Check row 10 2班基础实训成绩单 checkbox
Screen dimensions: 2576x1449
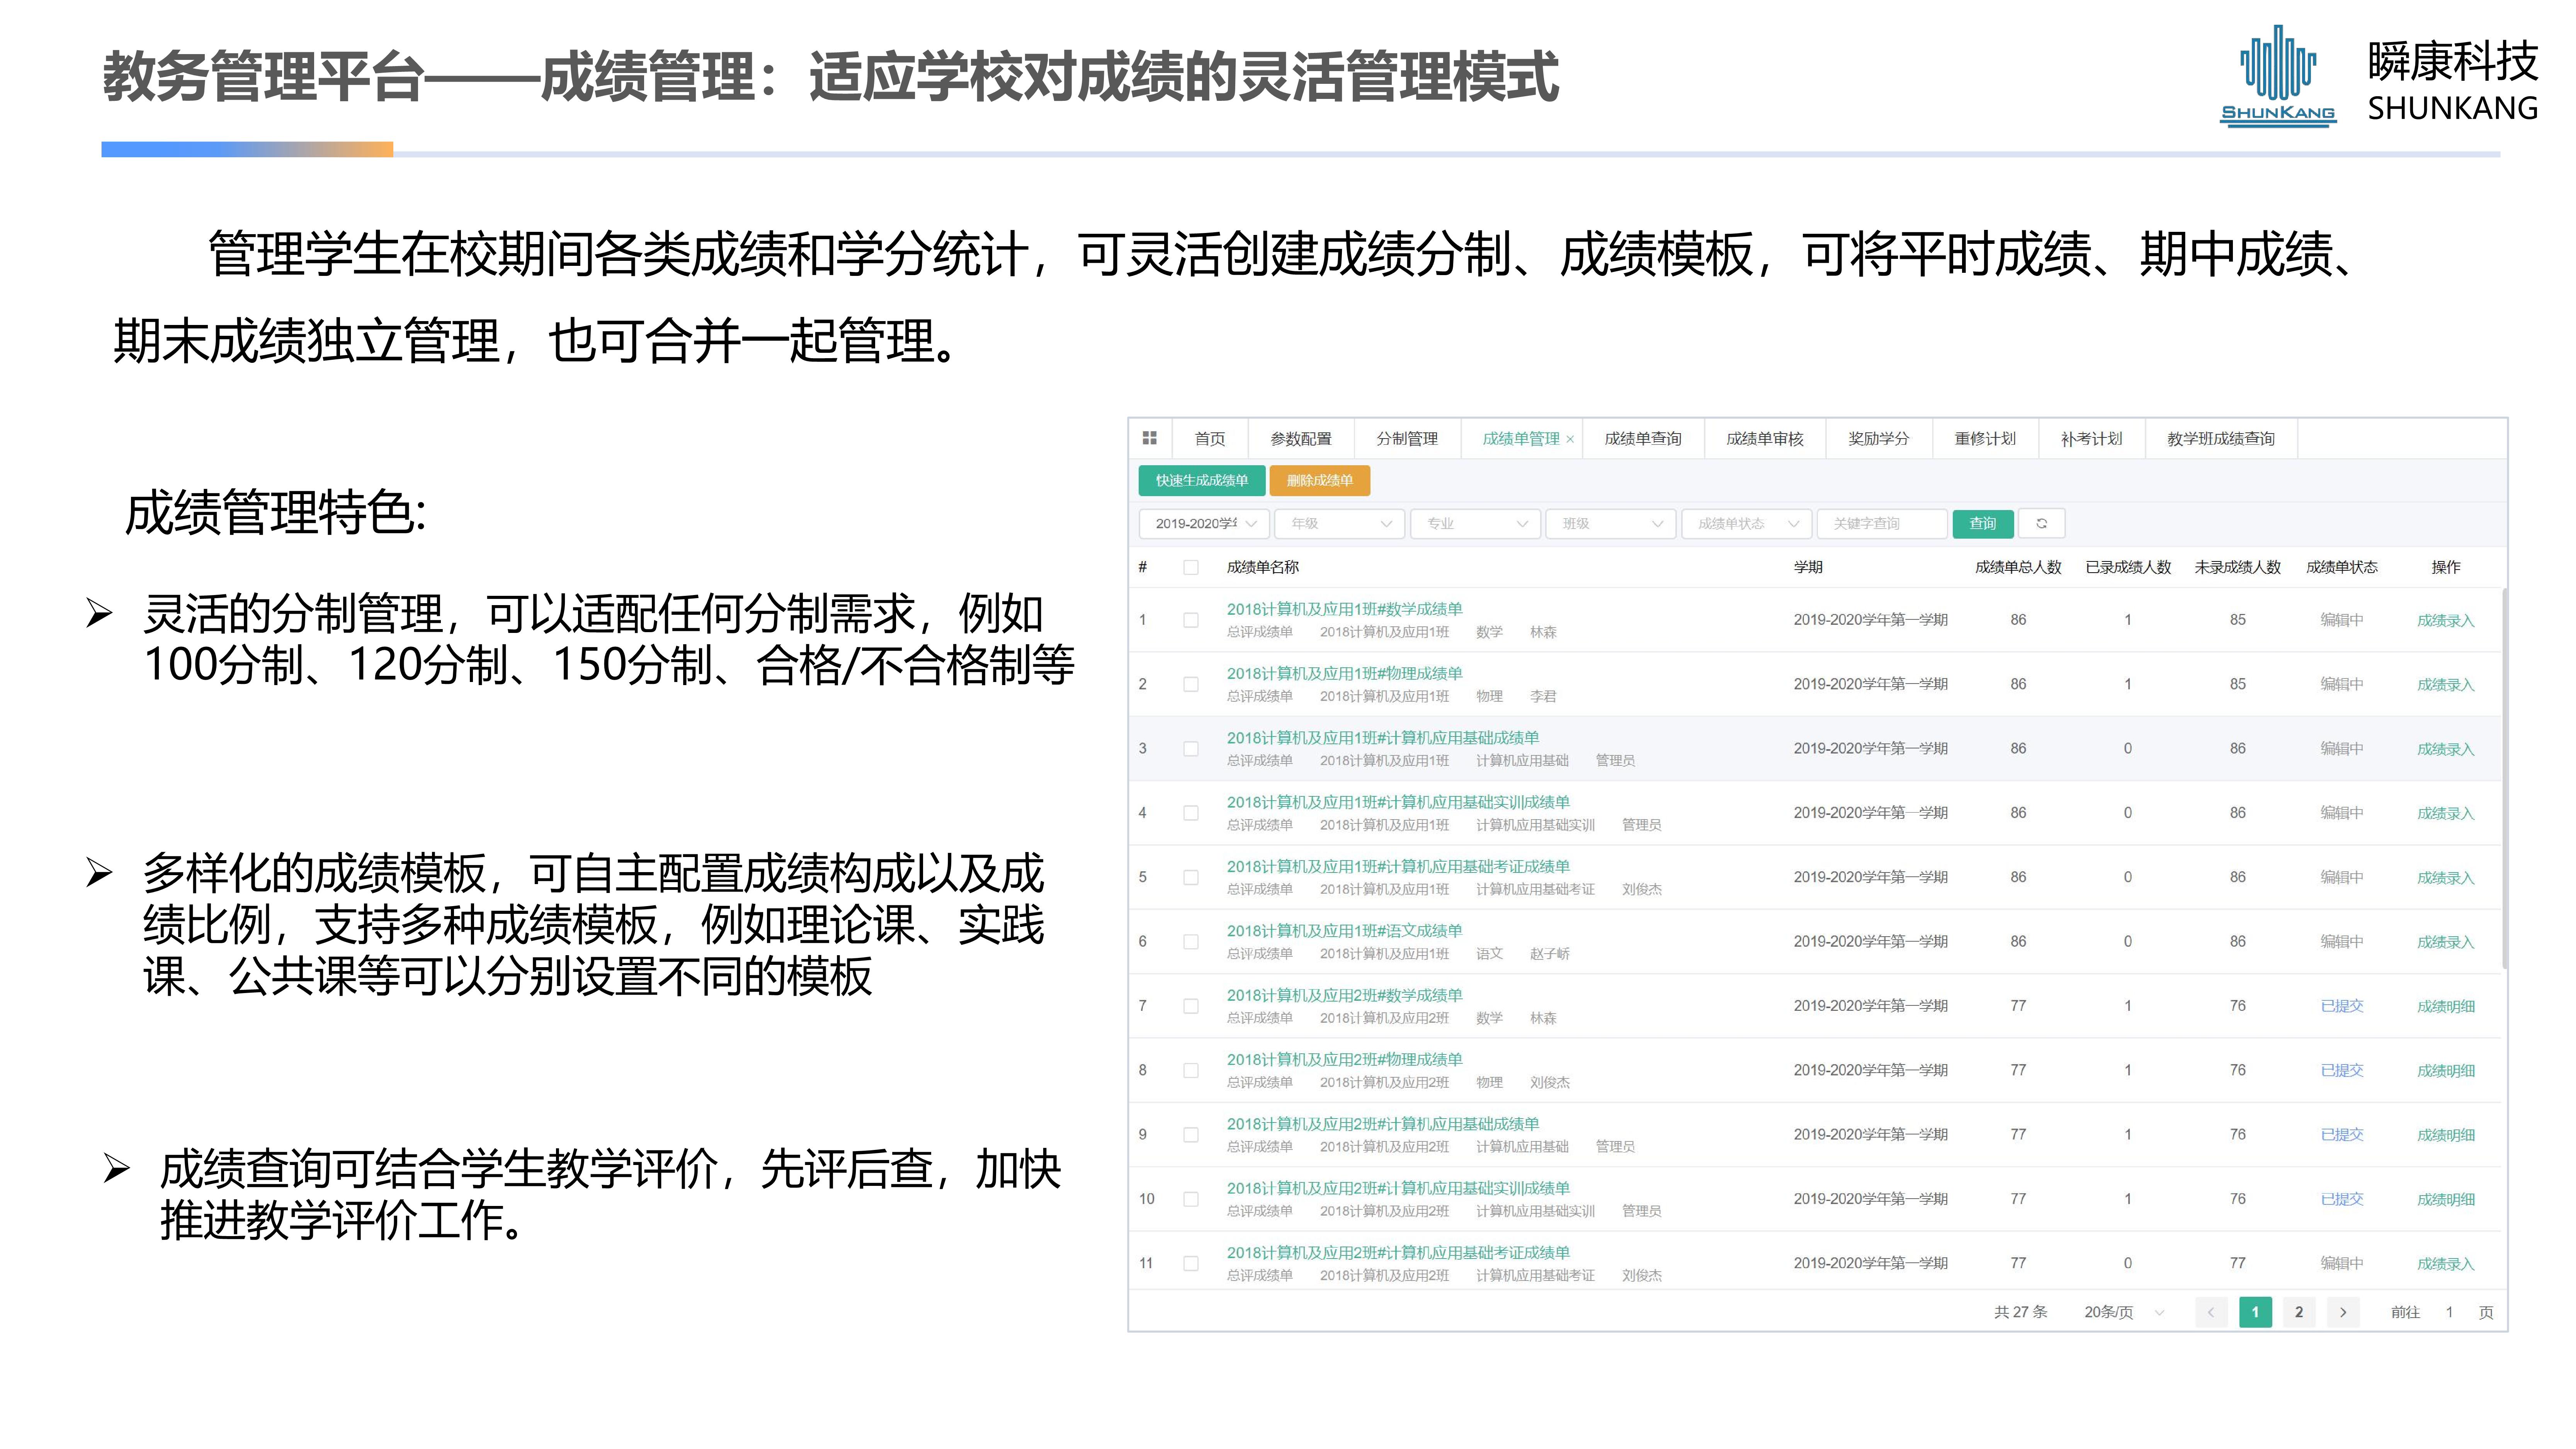[x=1191, y=1199]
